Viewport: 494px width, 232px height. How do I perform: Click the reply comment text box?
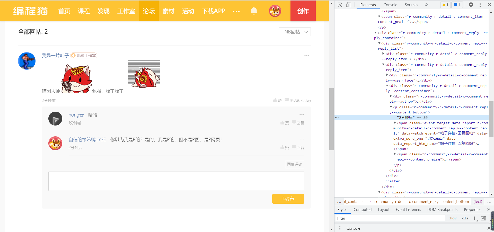click(176, 181)
